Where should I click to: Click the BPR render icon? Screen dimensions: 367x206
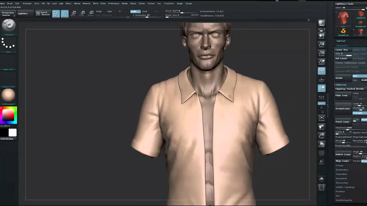321,23
